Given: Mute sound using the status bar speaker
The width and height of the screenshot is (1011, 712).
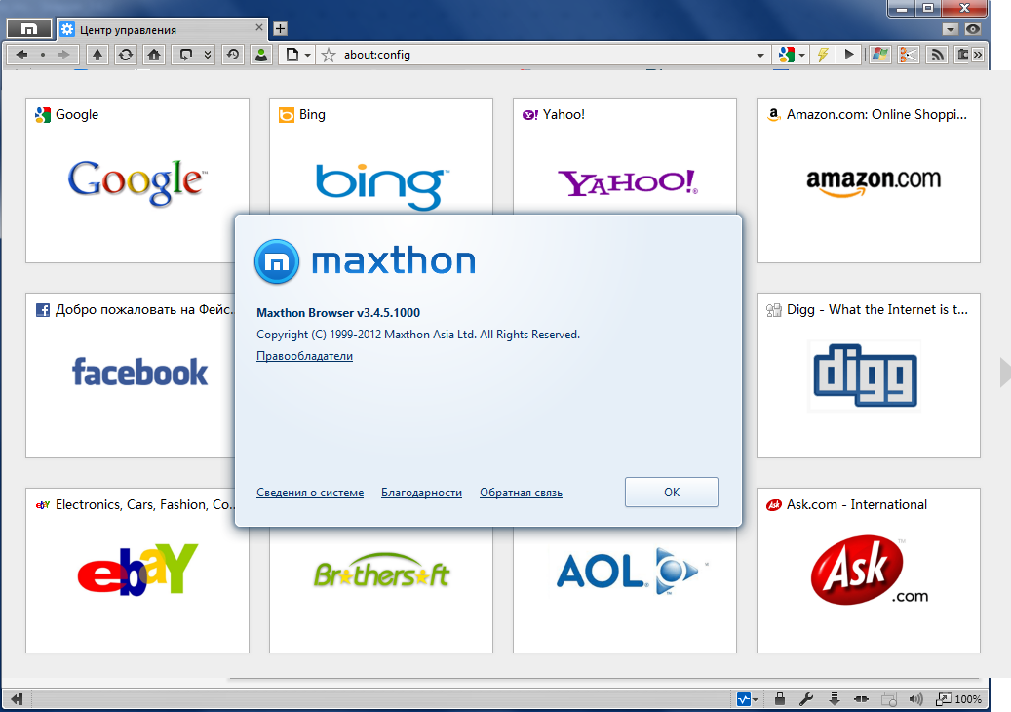Looking at the screenshot, I should pyautogui.click(x=914, y=699).
